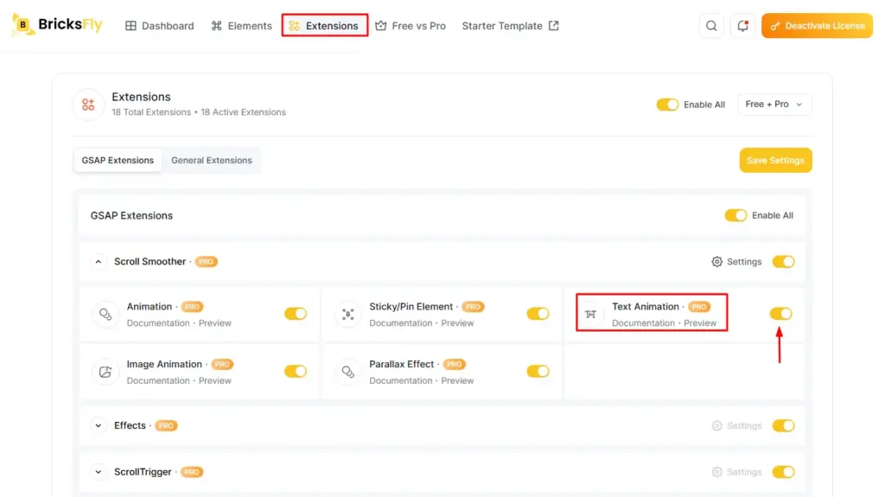Open Image Animation Preview link
Viewport: 885px width, 497px height.
point(215,380)
